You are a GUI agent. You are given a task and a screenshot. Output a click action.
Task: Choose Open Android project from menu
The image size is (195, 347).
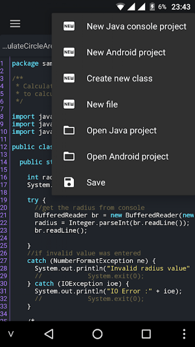[123, 156]
